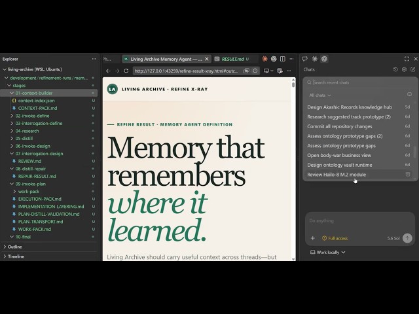This screenshot has height=314, width=419.
Task: Open dropdown arrow next to device display icon
Action: (272, 71)
